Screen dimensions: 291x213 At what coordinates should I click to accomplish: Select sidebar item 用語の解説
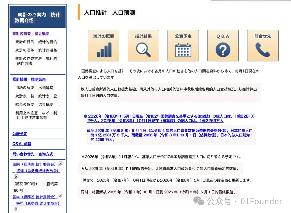(x=25, y=88)
